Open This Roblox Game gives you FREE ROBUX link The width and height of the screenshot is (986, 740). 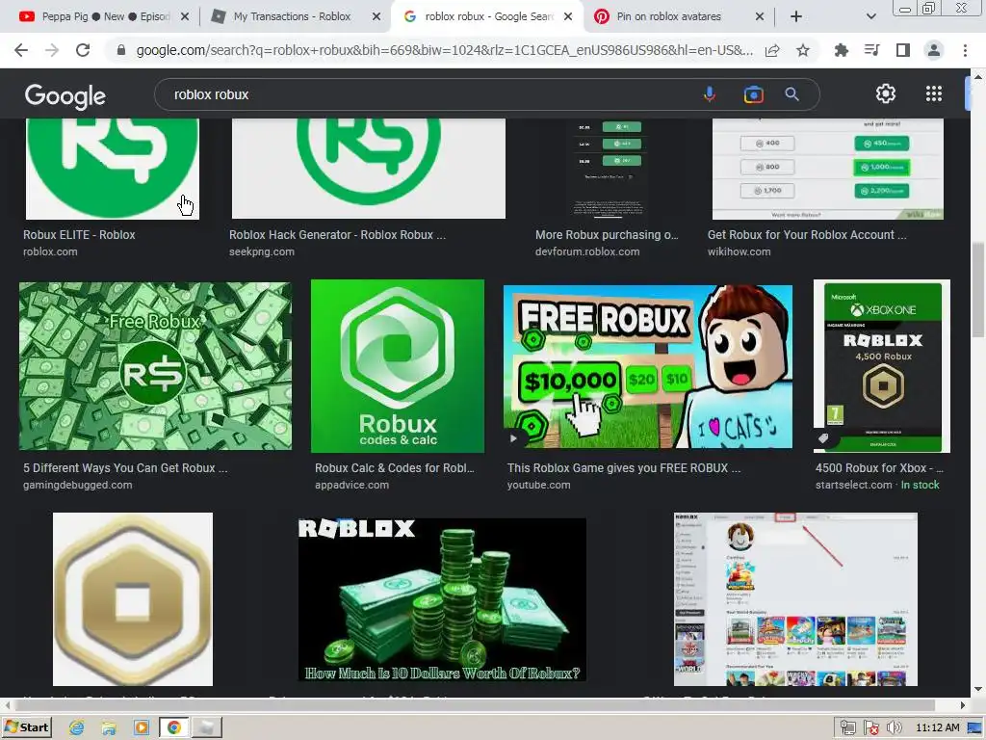click(624, 468)
